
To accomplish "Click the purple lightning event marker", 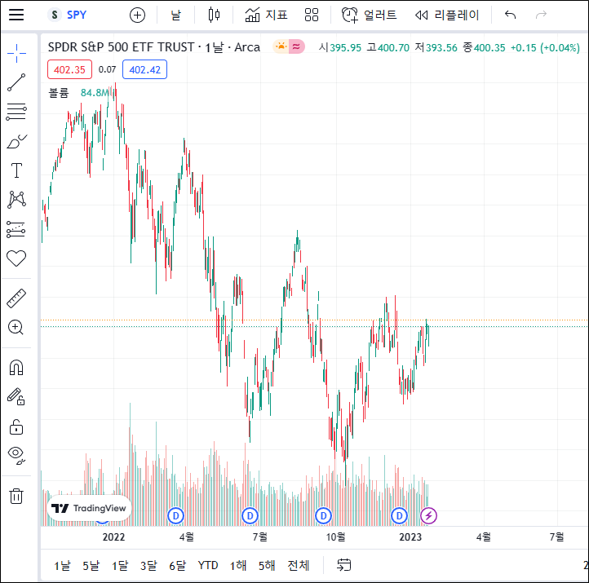I will tap(428, 516).
